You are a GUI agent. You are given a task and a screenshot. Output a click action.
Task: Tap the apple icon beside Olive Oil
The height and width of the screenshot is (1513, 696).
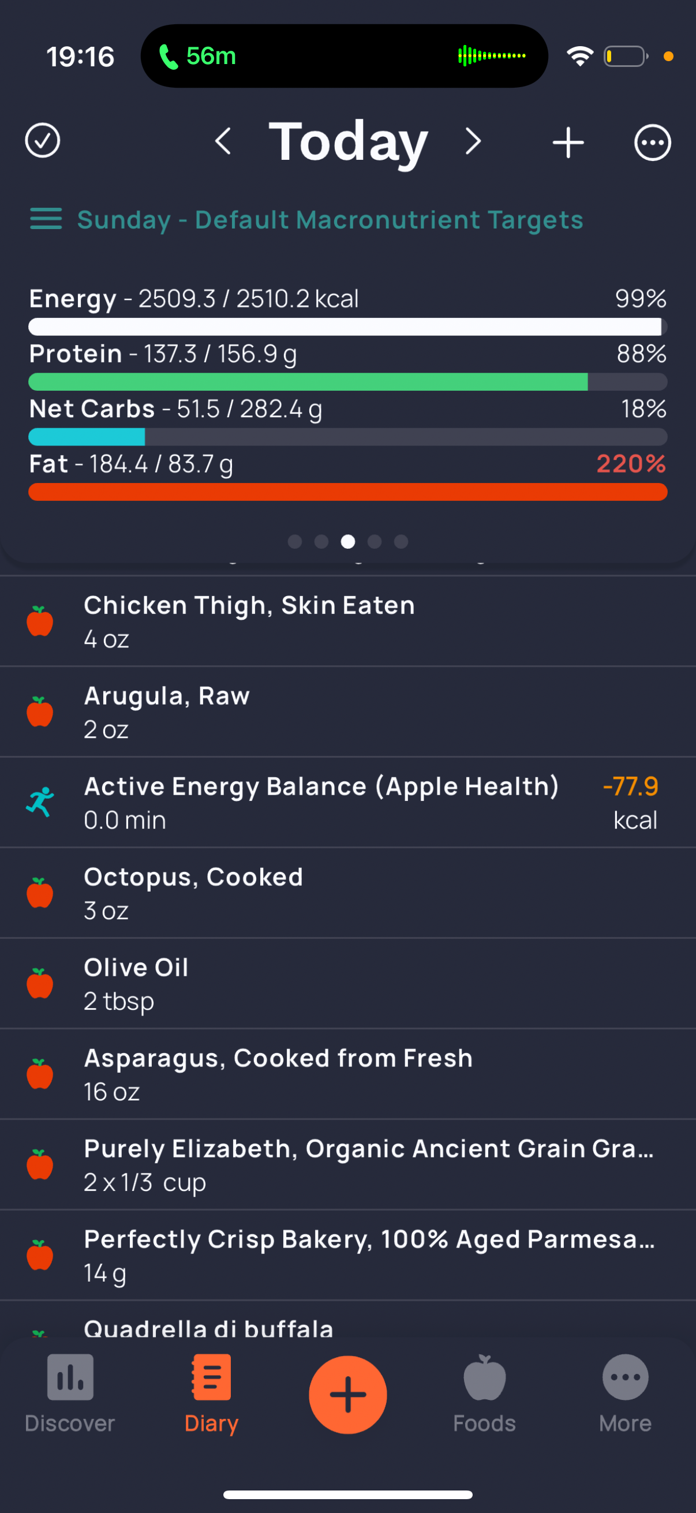(40, 983)
